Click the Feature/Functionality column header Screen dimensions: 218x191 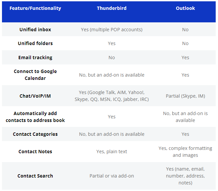pos(35,8)
